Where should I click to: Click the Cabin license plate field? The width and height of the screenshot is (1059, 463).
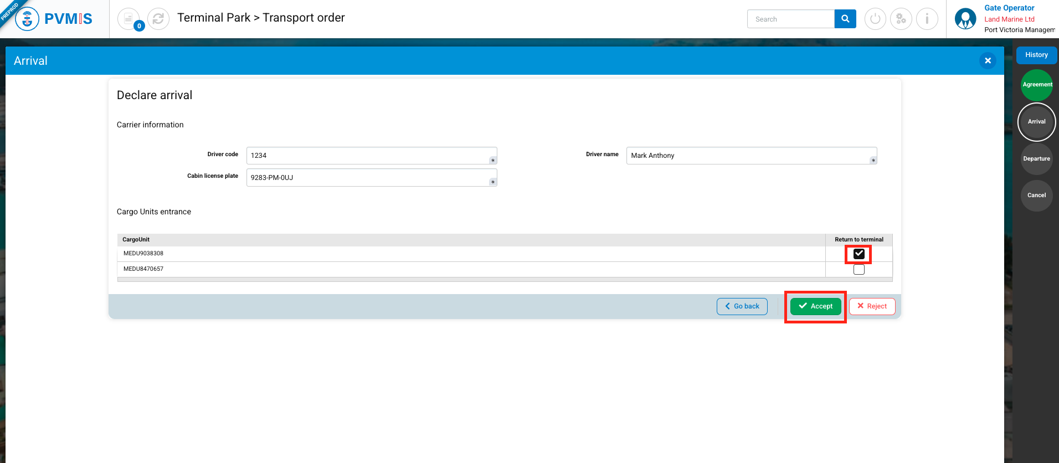368,178
